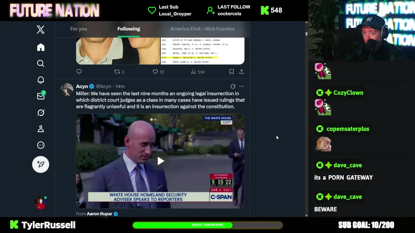This screenshot has height=233, width=415.
Task: Open the More circle menu icon
Action: coord(41,145)
